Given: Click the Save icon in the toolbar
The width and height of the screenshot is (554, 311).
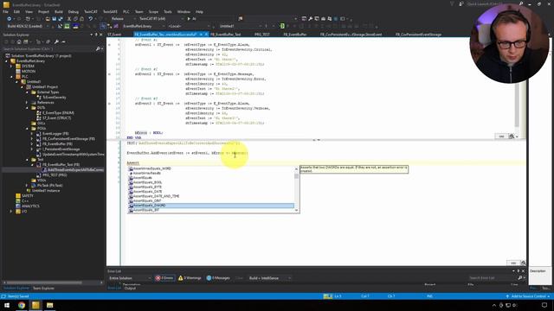Looking at the screenshot, I should (54, 19).
